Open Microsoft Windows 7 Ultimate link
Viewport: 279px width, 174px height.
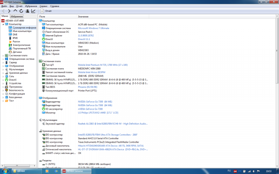tap(93, 28)
